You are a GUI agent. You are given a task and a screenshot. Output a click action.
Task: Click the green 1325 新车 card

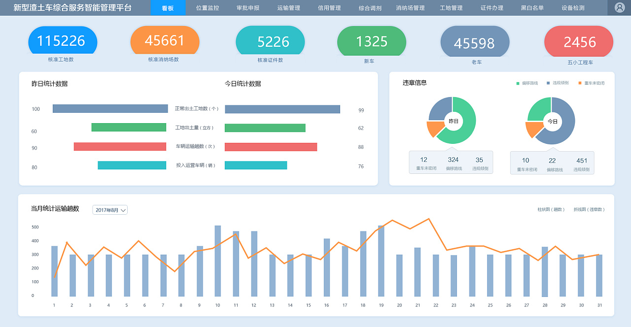click(x=372, y=41)
